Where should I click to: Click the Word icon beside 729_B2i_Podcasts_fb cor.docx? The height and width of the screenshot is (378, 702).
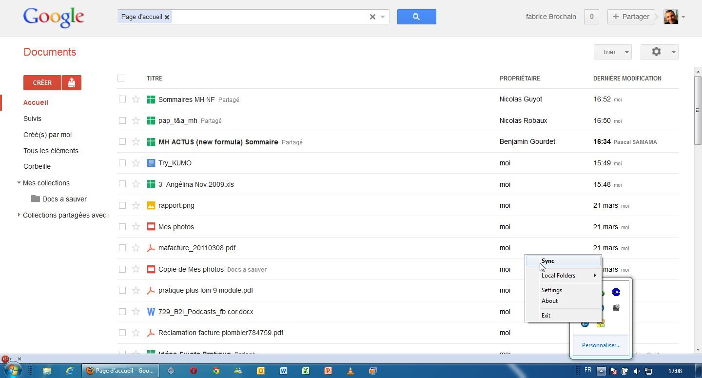[x=151, y=312]
